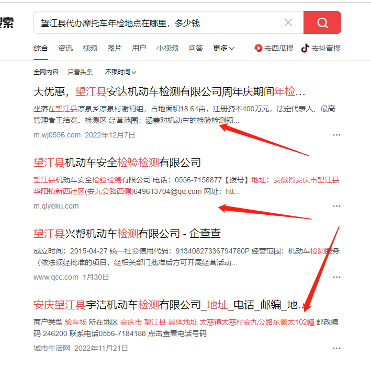Click the 2022年12月7日 date text

pyautogui.click(x=110, y=135)
